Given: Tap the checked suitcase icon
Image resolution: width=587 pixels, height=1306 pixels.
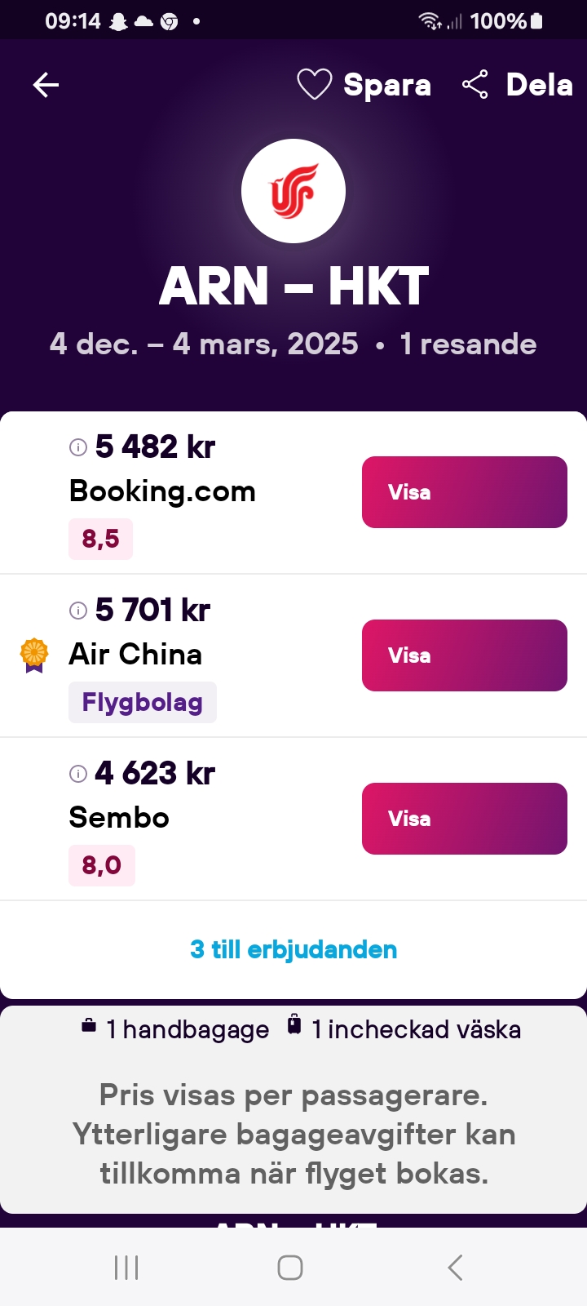Looking at the screenshot, I should pos(294,1025).
